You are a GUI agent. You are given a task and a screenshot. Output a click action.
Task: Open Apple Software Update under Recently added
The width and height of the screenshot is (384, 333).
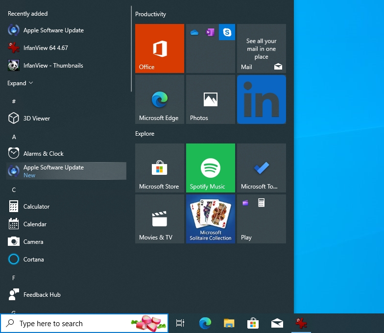[x=66, y=30]
